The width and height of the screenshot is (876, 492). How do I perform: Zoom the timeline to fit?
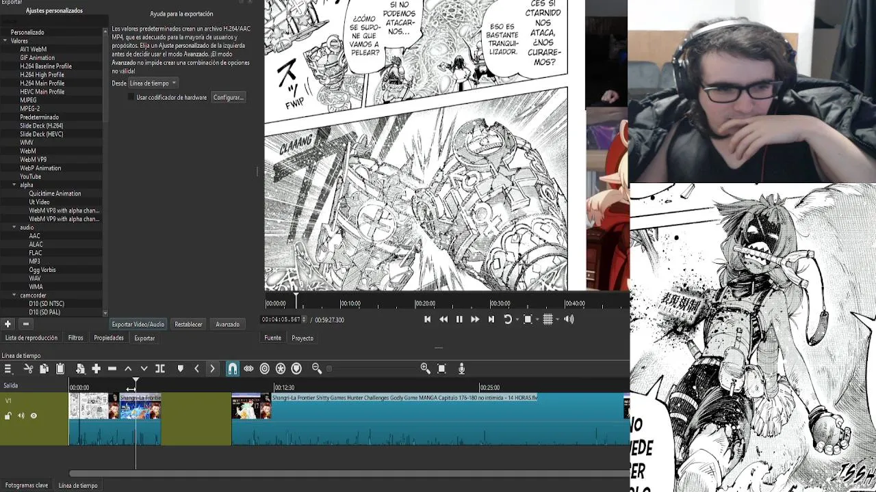(x=441, y=368)
